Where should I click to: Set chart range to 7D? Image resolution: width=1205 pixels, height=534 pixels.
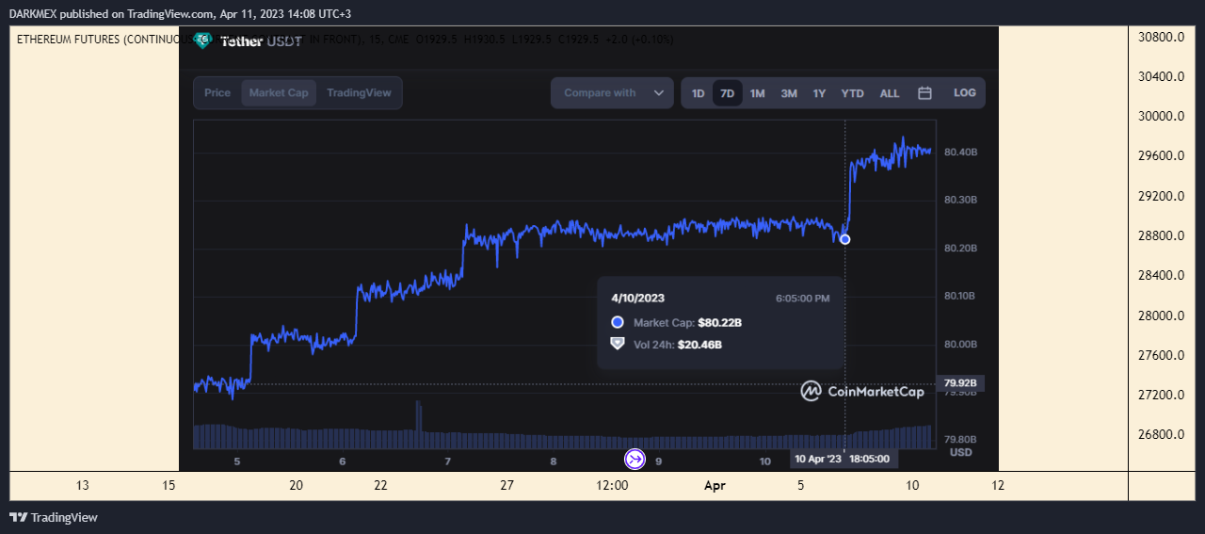tap(728, 93)
